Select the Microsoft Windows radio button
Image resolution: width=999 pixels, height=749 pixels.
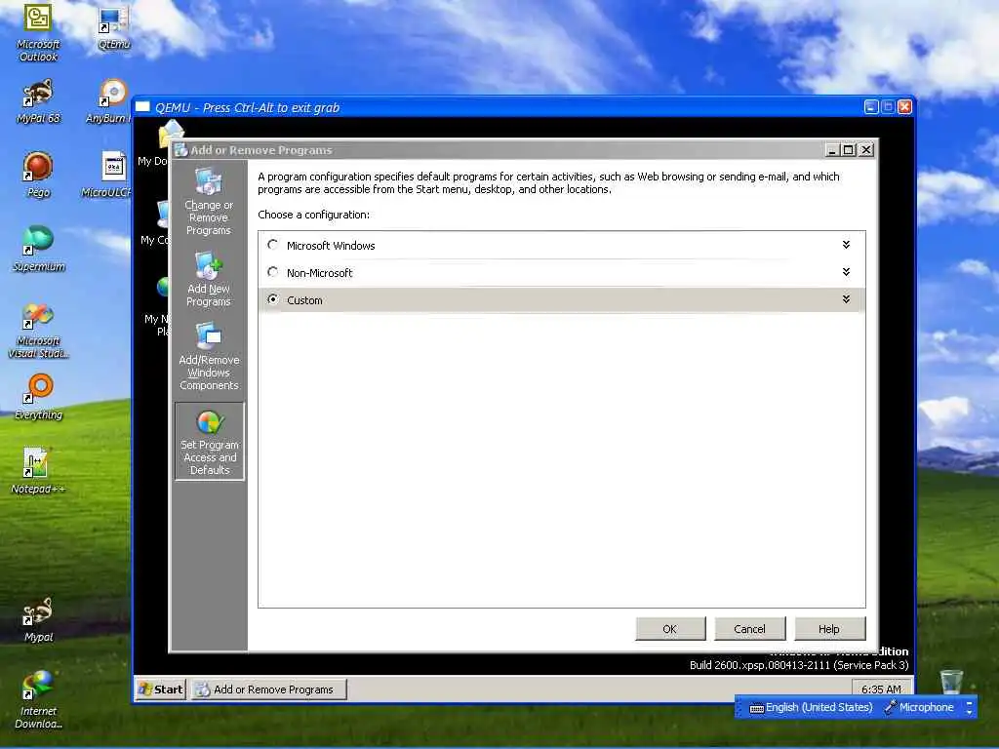click(x=273, y=245)
